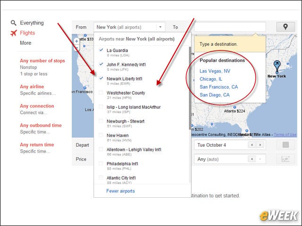Click the map pin button beside To field
The width and height of the screenshot is (302, 226).
(285, 27)
